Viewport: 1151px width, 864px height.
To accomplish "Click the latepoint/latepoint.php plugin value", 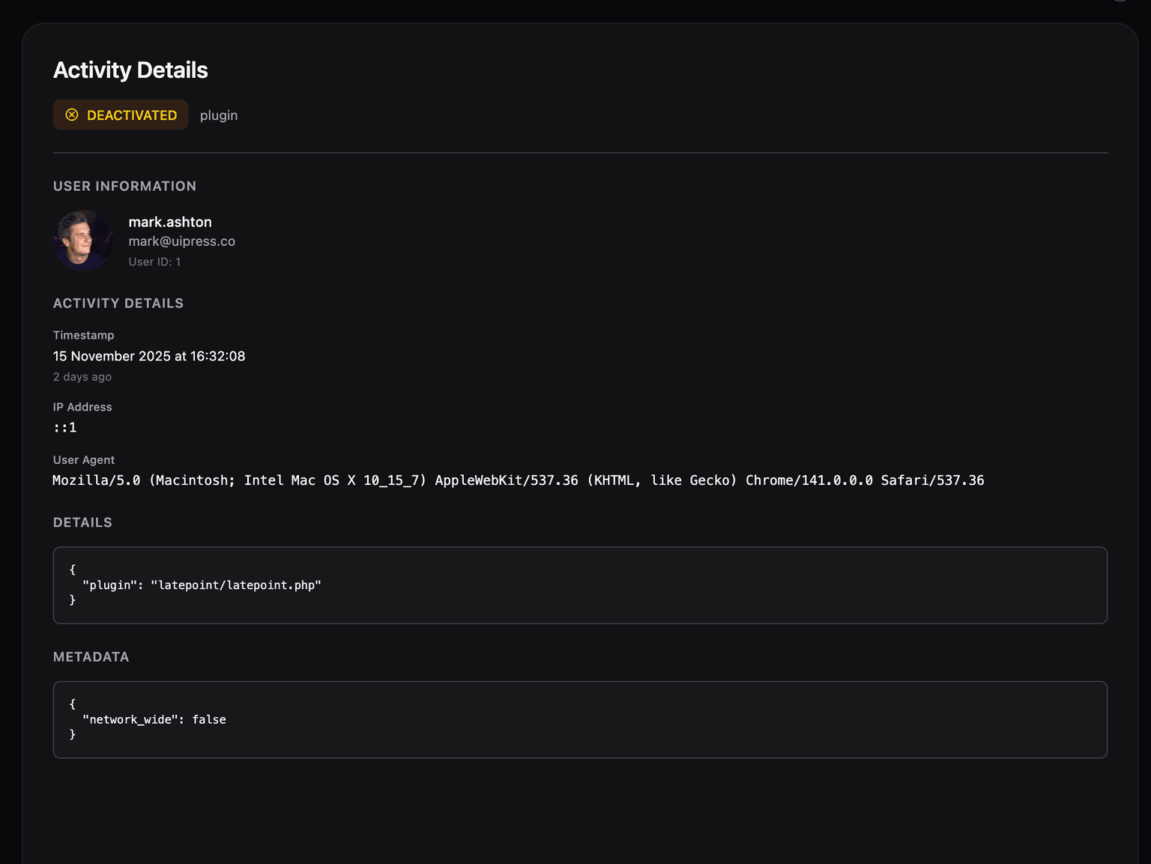I will pyautogui.click(x=236, y=585).
